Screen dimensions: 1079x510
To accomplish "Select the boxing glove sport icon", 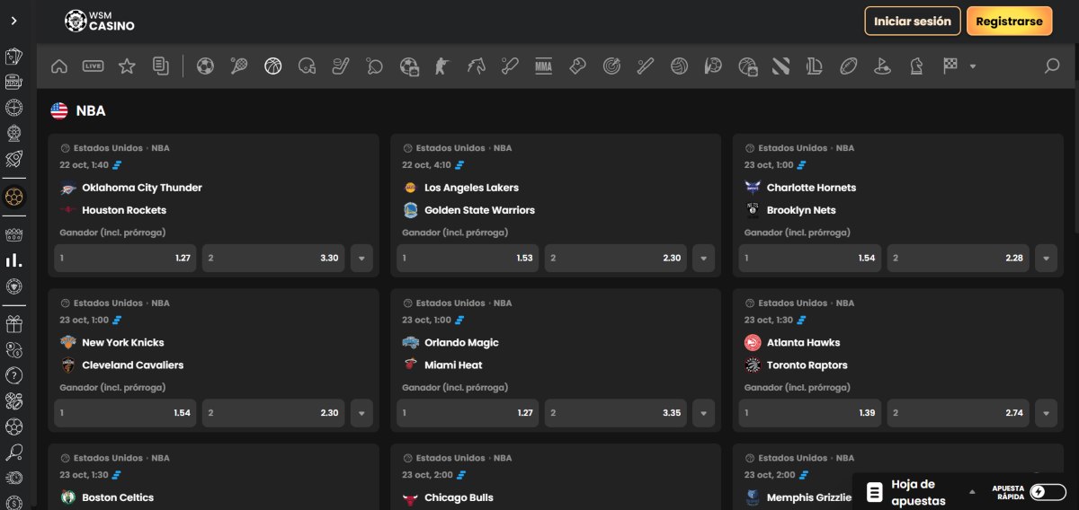I will point(577,66).
